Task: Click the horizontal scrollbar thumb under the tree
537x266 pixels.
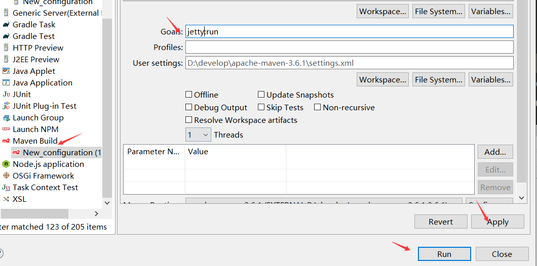Action: coord(34,214)
